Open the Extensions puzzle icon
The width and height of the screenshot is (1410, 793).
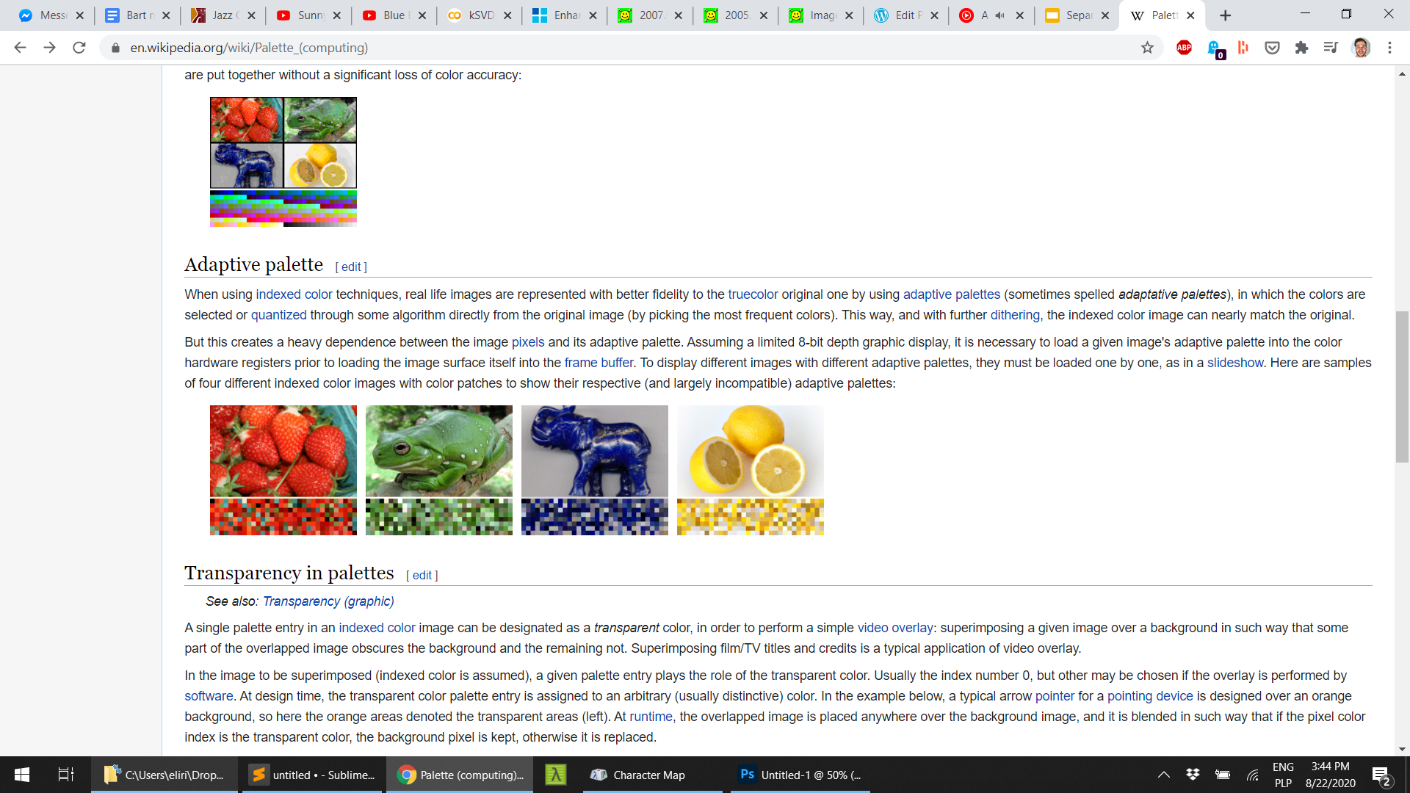(x=1301, y=48)
